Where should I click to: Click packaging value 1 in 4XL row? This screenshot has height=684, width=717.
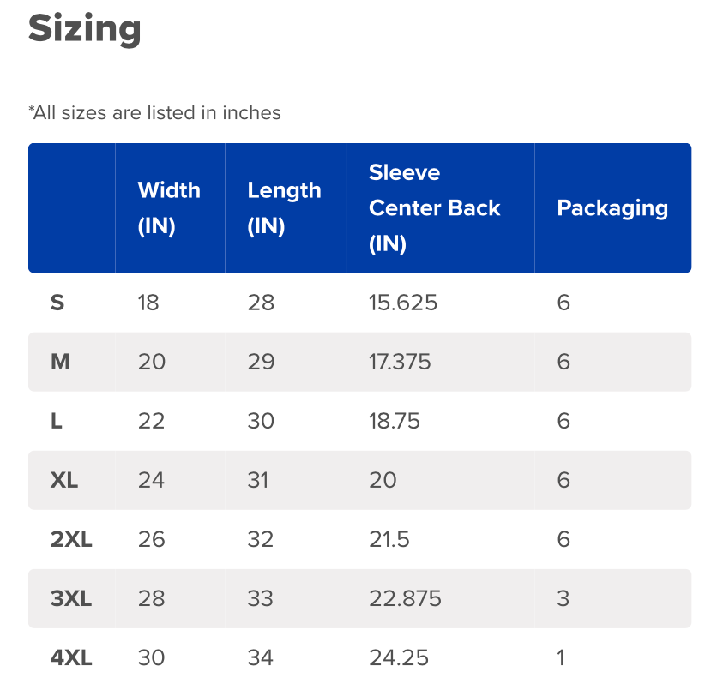(562, 657)
